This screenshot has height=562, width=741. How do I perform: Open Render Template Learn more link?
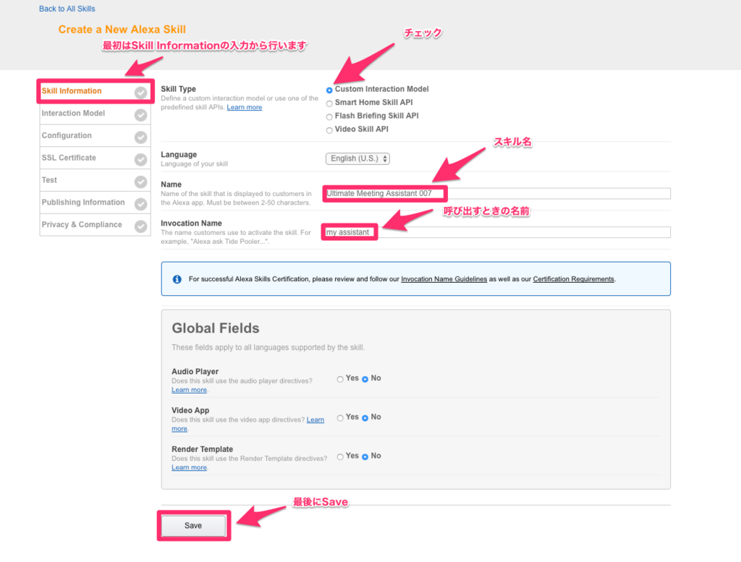[189, 467]
